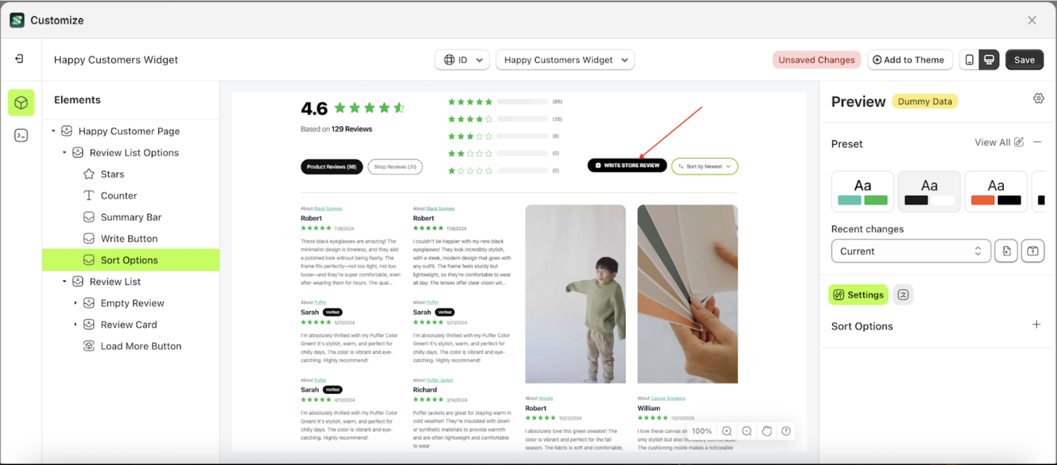
Task: Open the ID language dropdown
Action: (x=462, y=60)
